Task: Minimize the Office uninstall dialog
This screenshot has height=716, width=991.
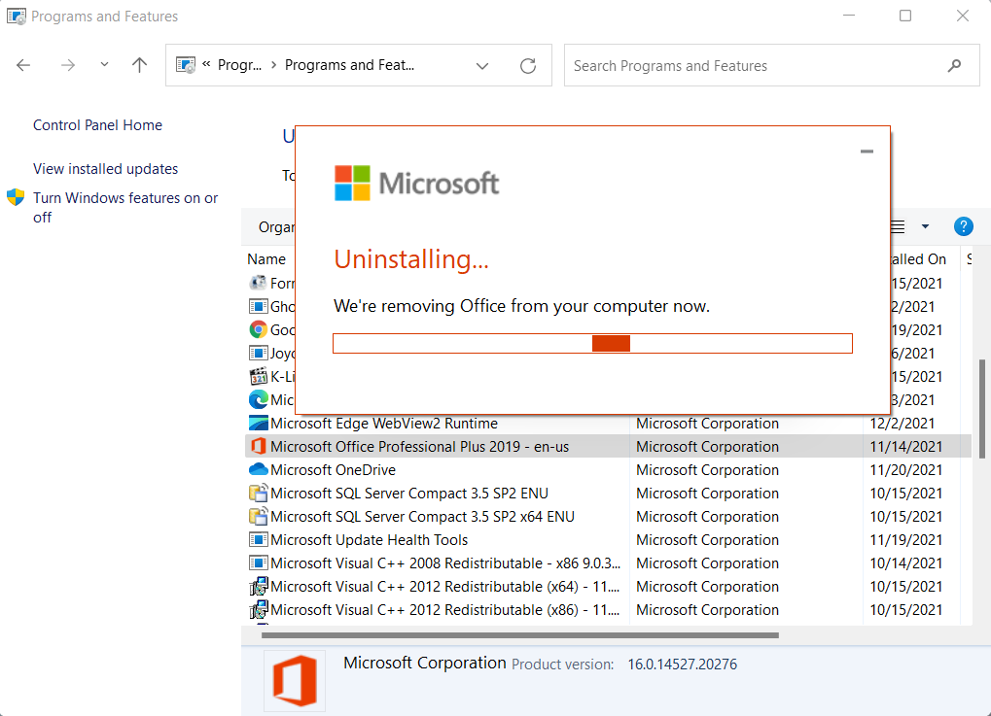Action: pos(867,152)
